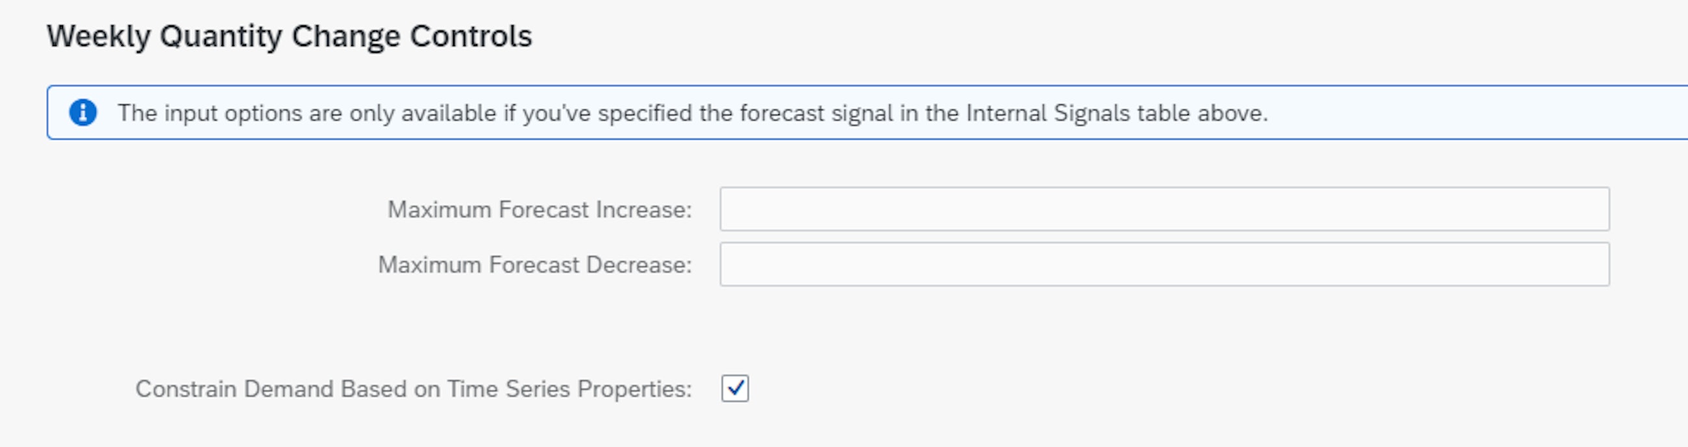Click the Maximum Forecast Increase input field
The height and width of the screenshot is (447, 1688).
[x=1164, y=210]
